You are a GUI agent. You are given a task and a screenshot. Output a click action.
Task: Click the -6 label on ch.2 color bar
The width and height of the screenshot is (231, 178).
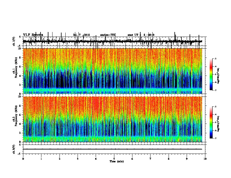pos(215,130)
